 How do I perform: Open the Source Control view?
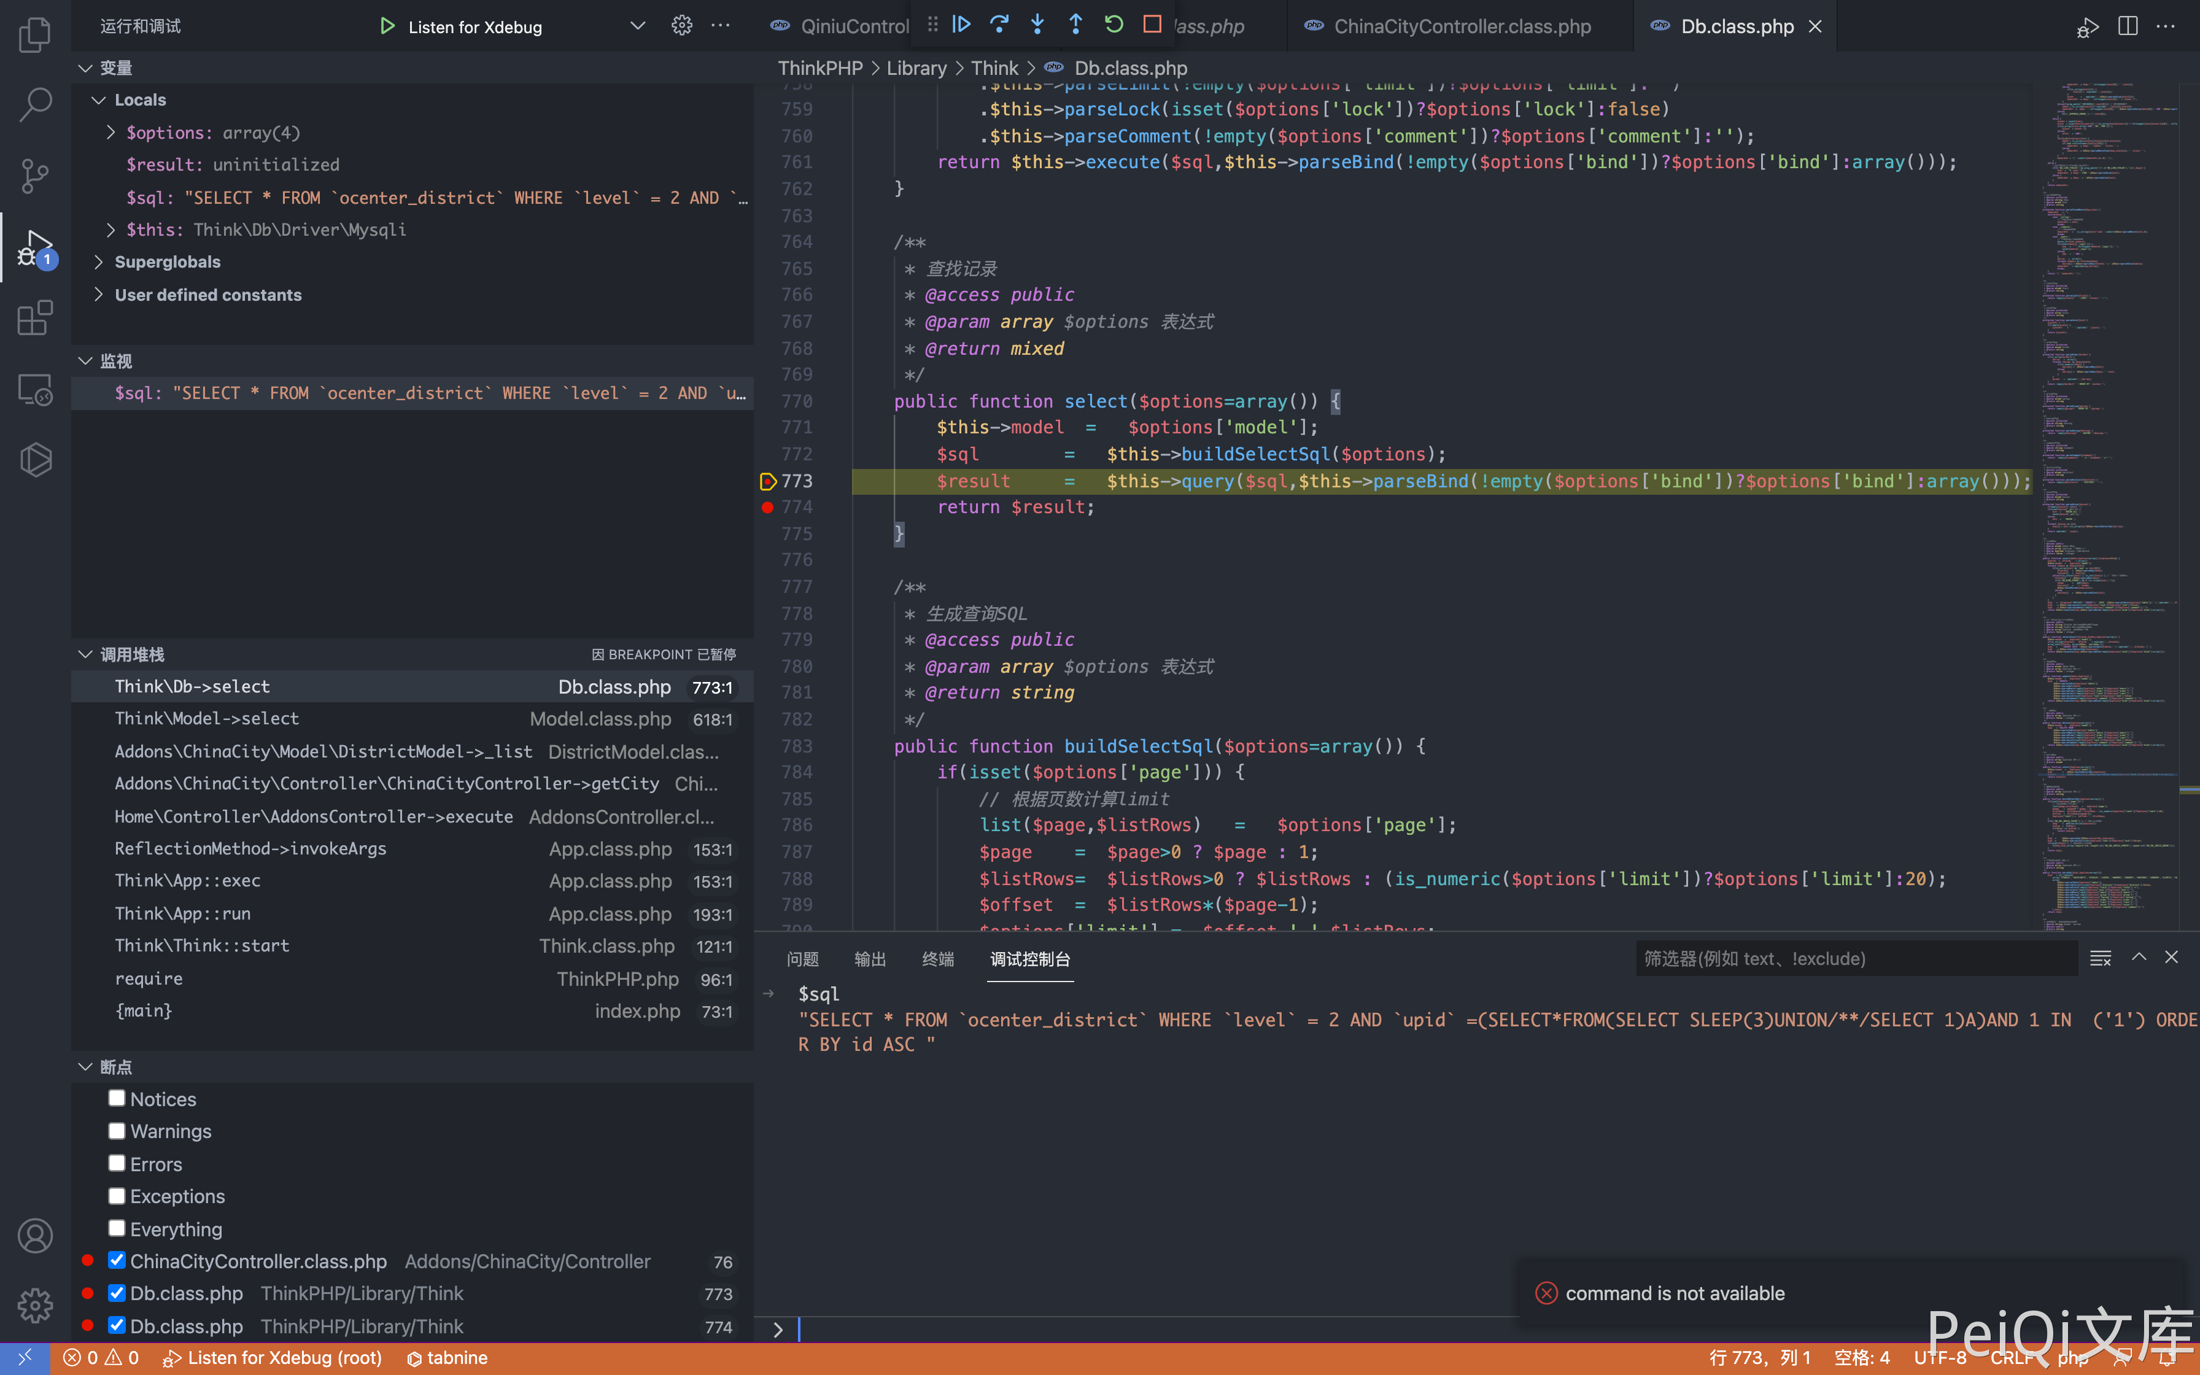(x=34, y=176)
